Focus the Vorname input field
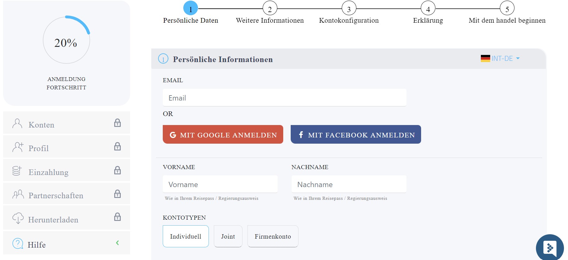The width and height of the screenshot is (568, 260). click(x=220, y=184)
